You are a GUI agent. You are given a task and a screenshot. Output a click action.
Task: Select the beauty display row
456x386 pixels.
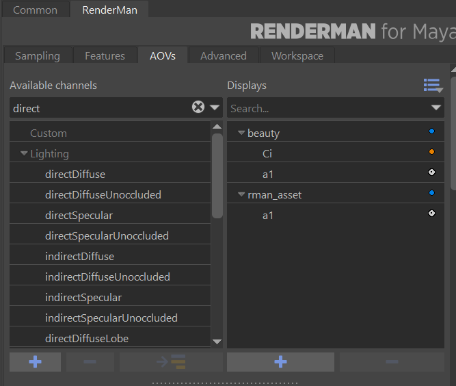(336, 133)
